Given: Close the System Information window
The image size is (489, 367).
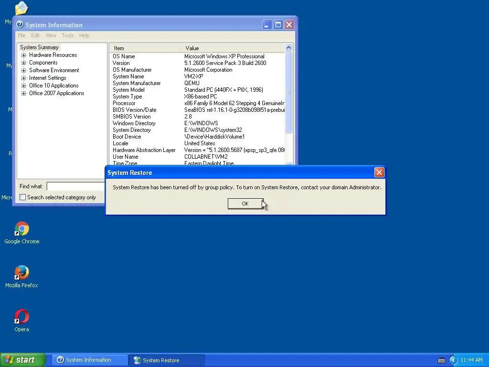Looking at the screenshot, I should (x=289, y=25).
